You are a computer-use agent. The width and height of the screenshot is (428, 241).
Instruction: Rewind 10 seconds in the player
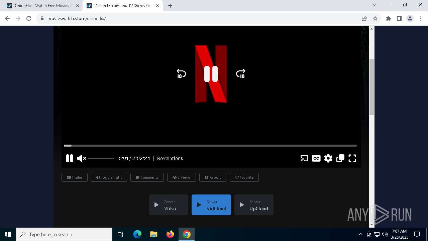(181, 74)
